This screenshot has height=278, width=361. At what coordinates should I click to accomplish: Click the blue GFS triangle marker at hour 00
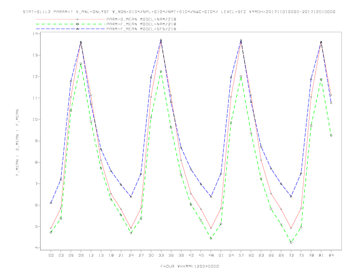(51, 203)
